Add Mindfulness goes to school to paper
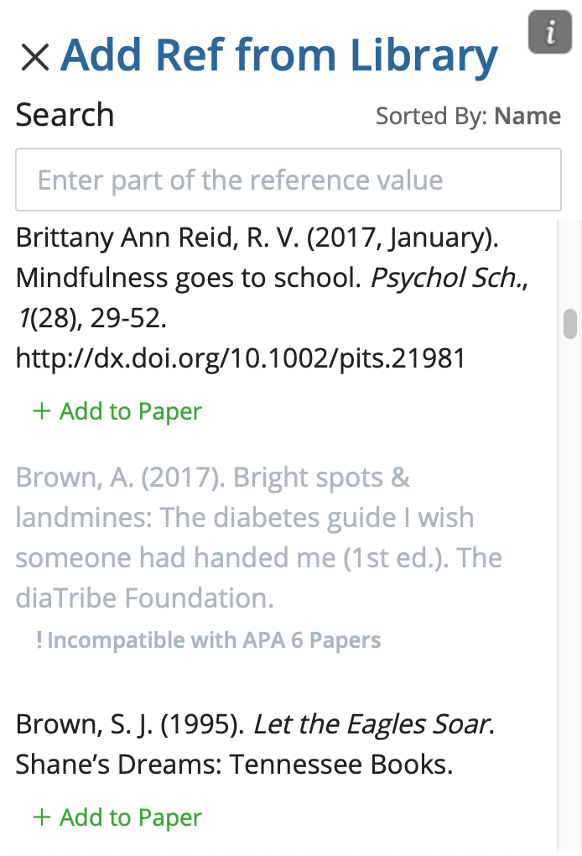Screen dimensions: 582x856 click(117, 411)
